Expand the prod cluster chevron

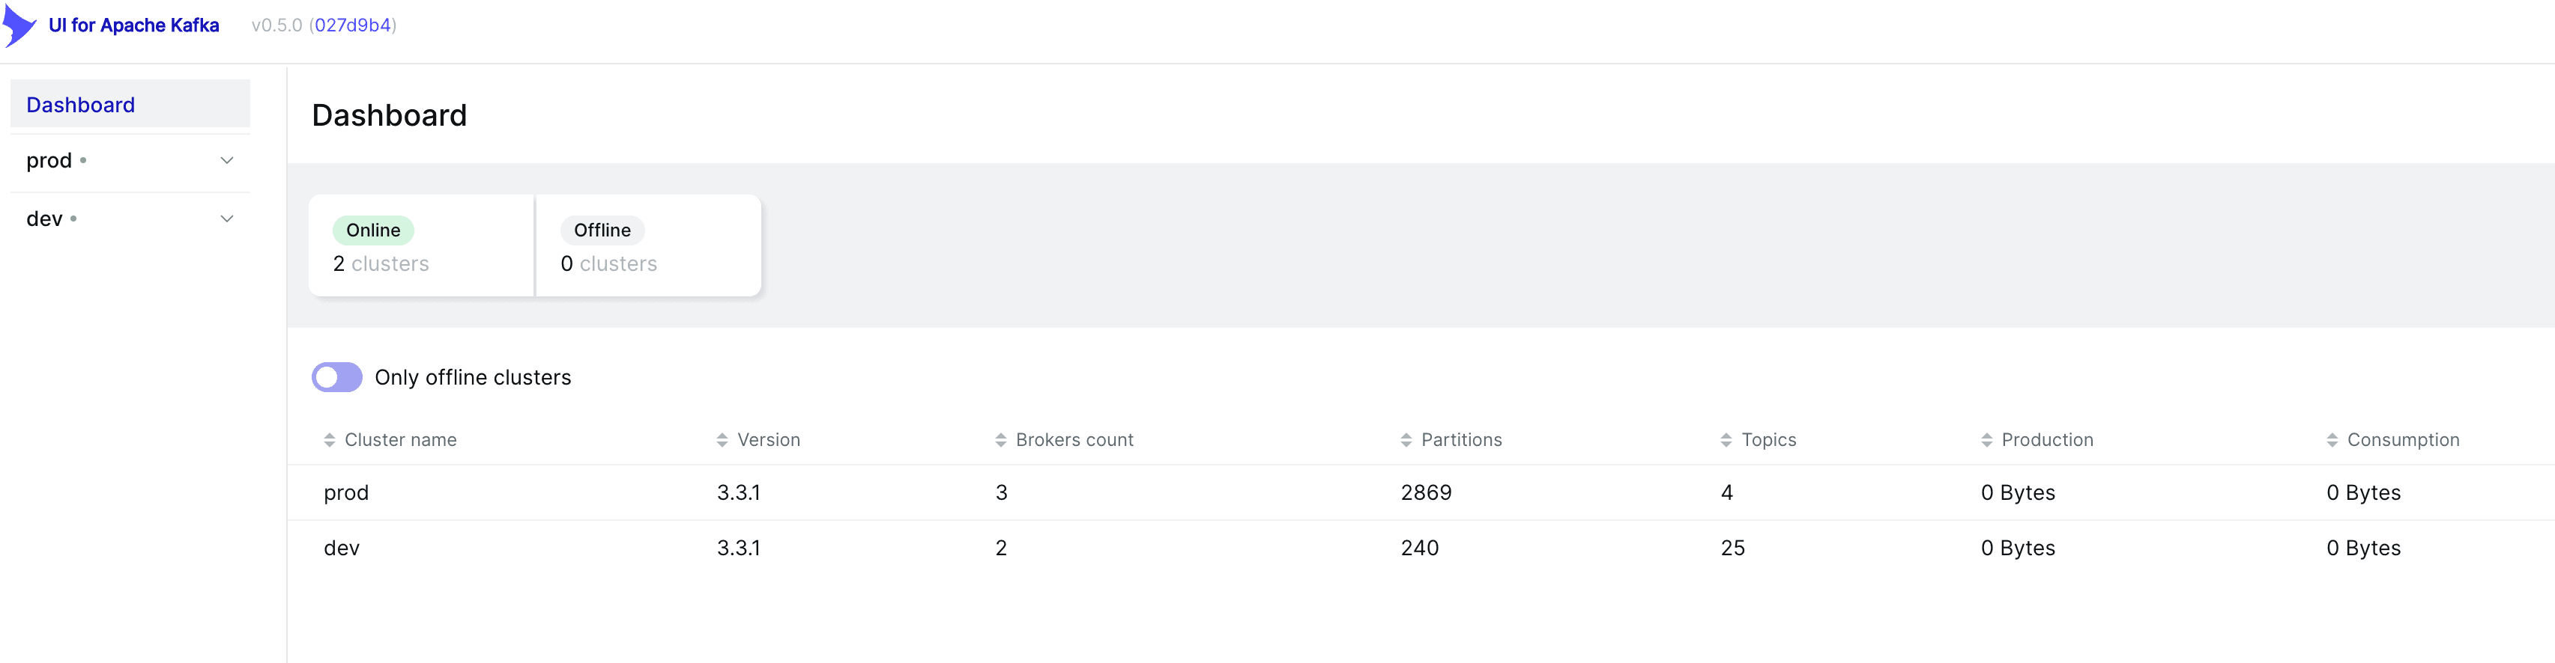[227, 161]
